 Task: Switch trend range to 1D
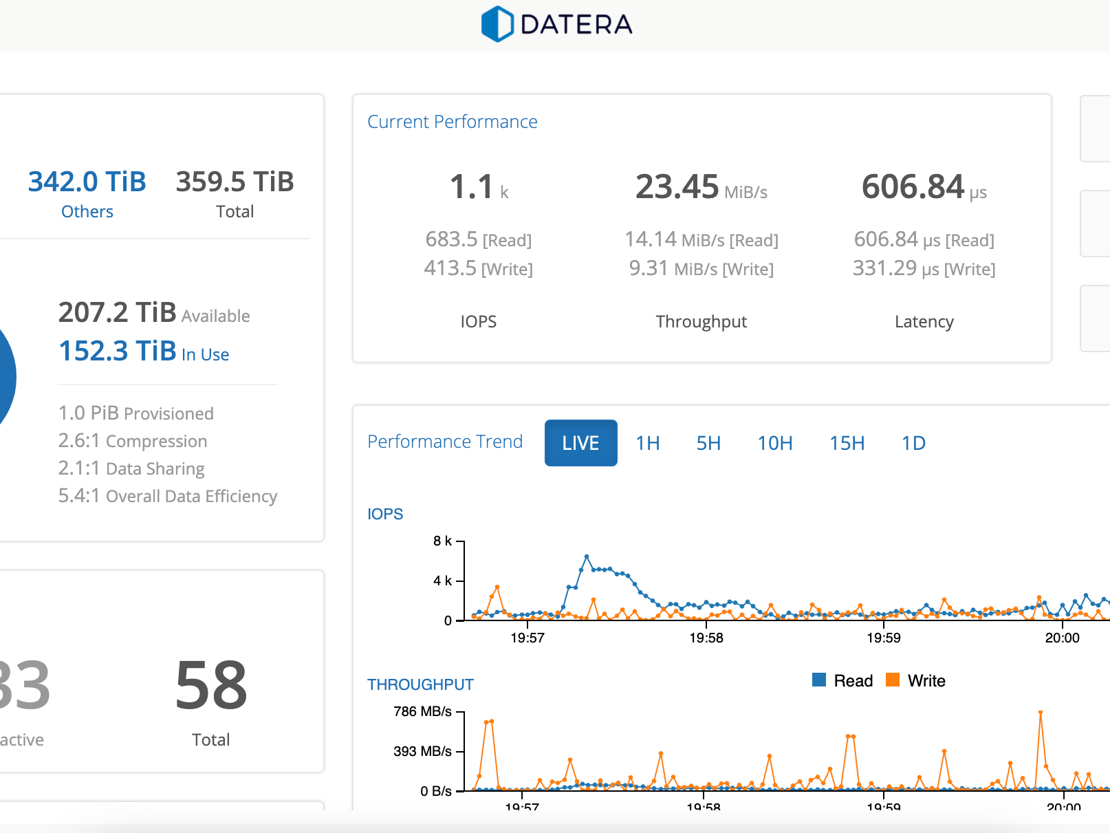pos(913,443)
